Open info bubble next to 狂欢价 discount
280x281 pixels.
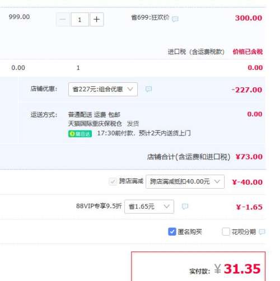pyautogui.click(x=175, y=19)
